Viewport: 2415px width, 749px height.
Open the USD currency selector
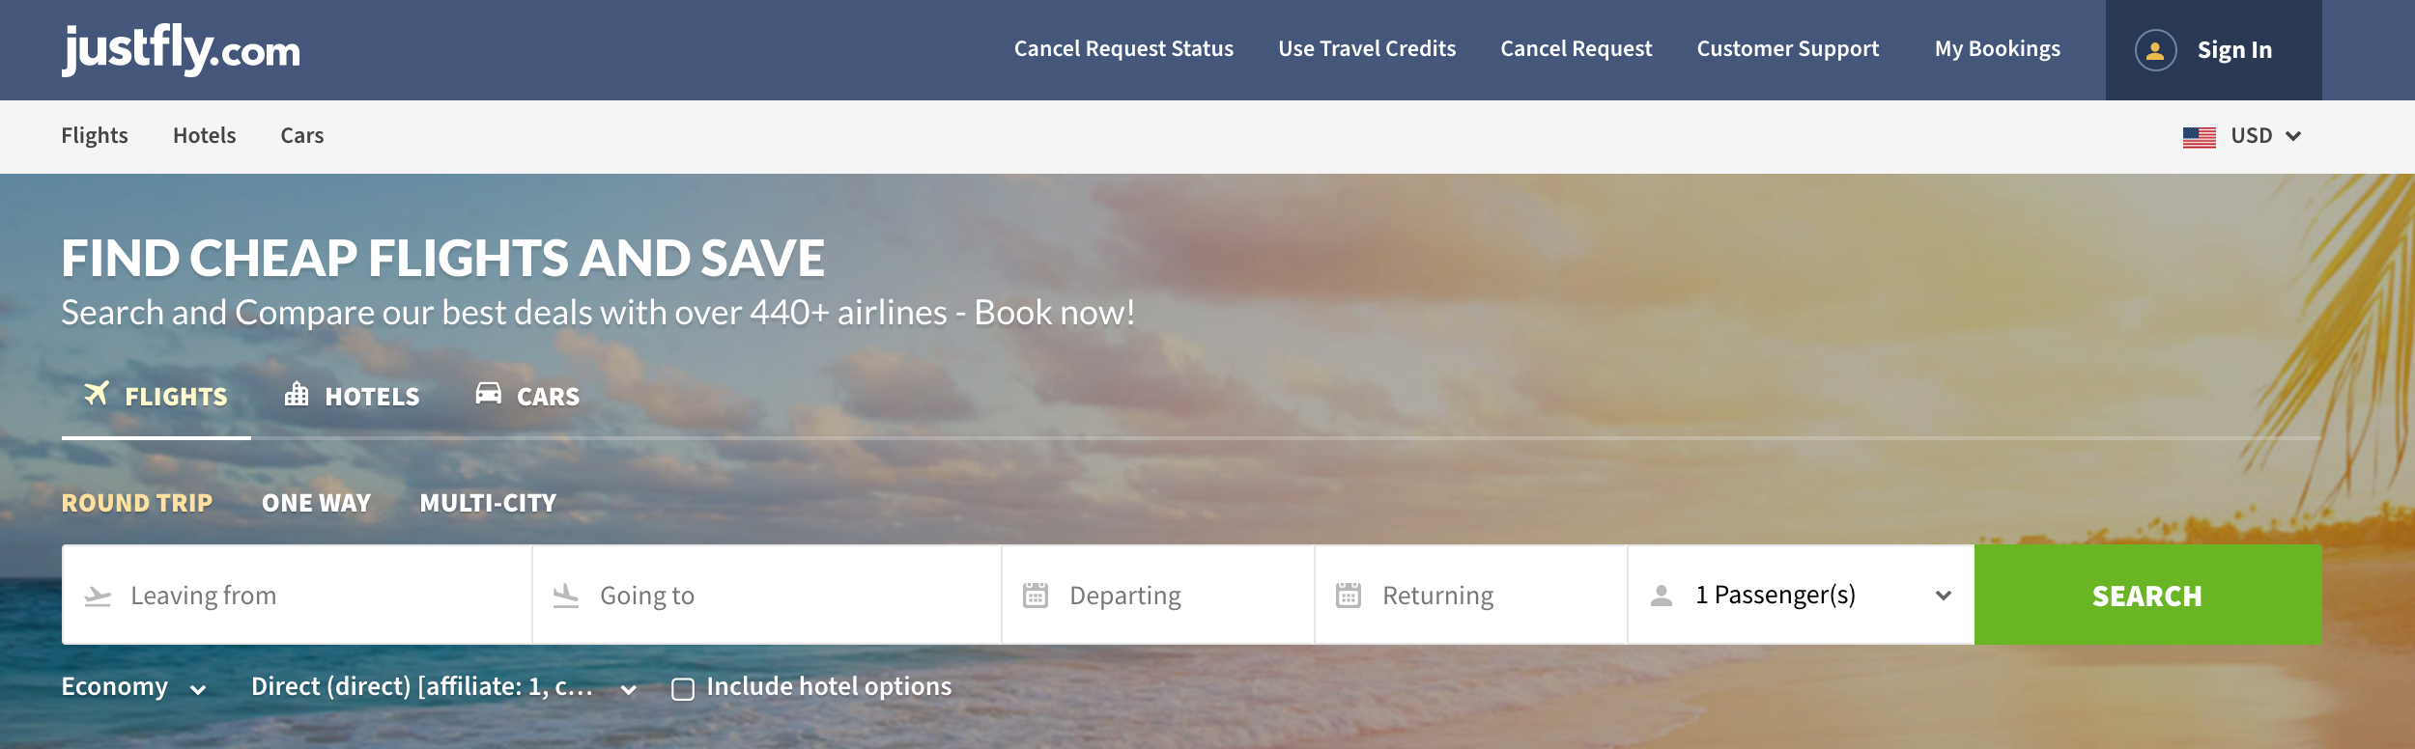(x=2263, y=136)
